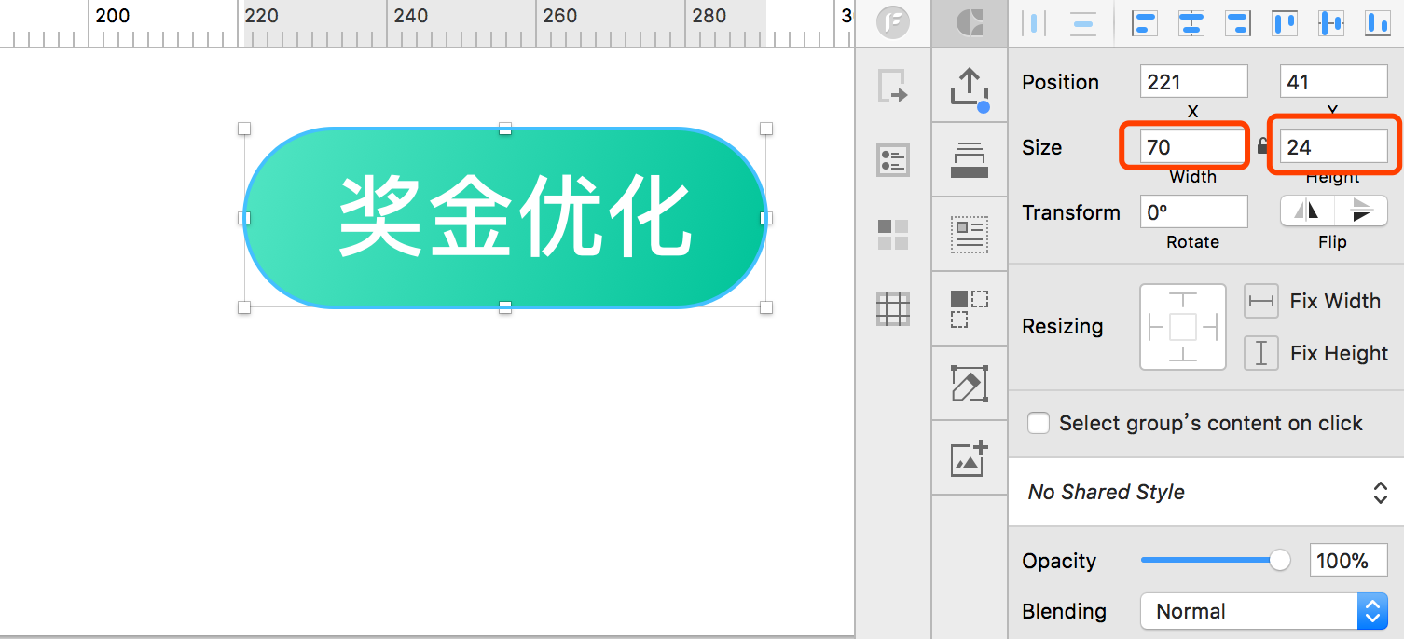Switch to the F plugin tab
The width and height of the screenshot is (1404, 639).
point(892,22)
